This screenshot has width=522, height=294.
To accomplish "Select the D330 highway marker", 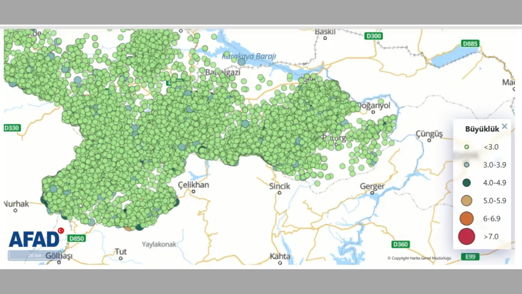I will pyautogui.click(x=12, y=128).
